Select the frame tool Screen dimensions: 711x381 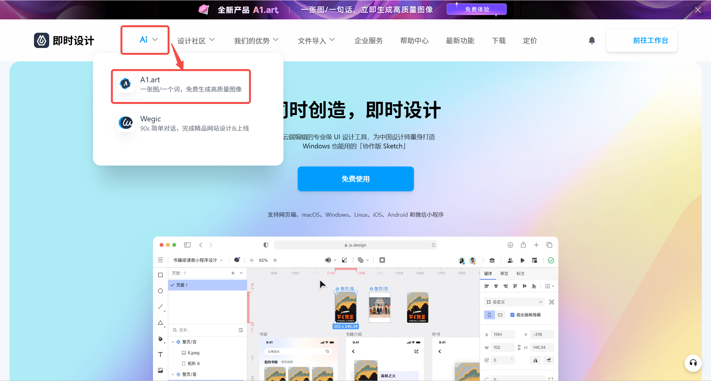(x=160, y=275)
